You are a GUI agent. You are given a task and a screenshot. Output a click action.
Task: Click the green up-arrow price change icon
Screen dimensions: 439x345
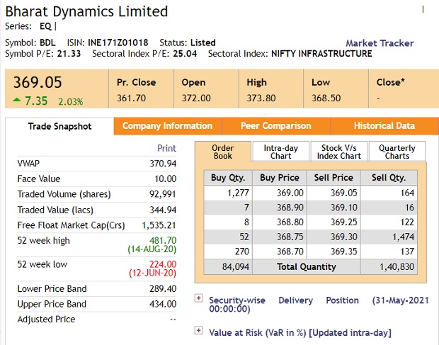pyautogui.click(x=17, y=99)
